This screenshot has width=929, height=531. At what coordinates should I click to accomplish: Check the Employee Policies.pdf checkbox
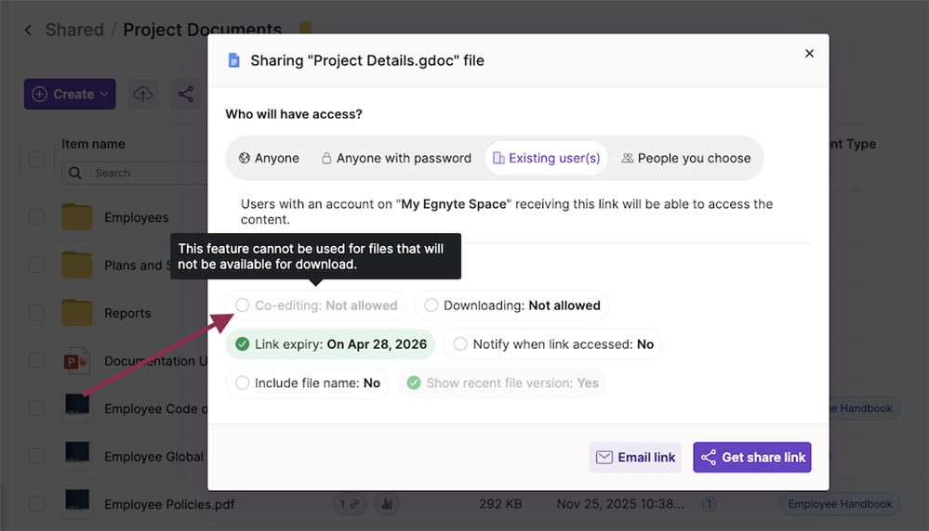click(x=36, y=504)
